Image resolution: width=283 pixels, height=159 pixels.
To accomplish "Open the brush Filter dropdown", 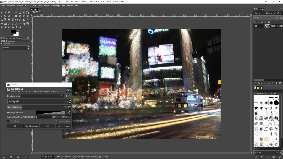I will [268, 91].
